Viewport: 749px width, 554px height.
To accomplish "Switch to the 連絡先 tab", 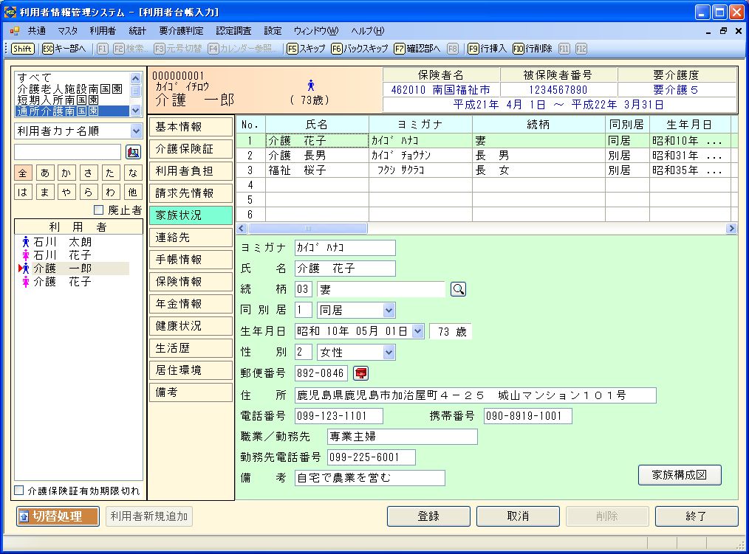I will pyautogui.click(x=190, y=238).
